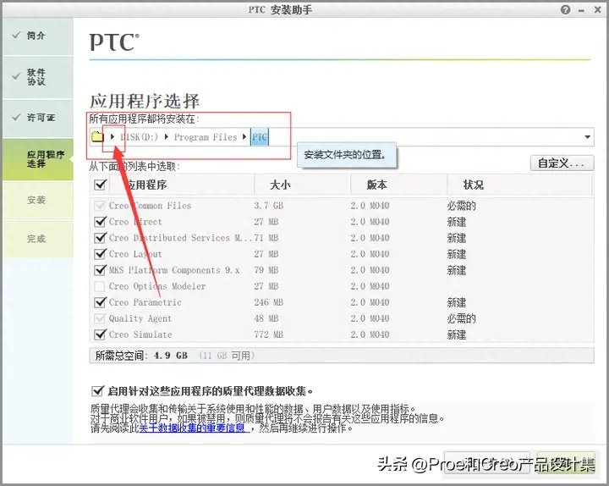609x486 pixels.
Task: Click the arrow before DISK(D:) in path
Action: pos(112,136)
